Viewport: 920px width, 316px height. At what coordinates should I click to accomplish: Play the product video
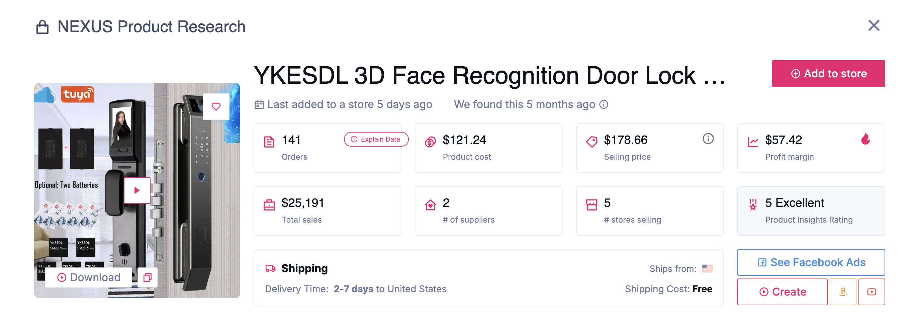137,190
